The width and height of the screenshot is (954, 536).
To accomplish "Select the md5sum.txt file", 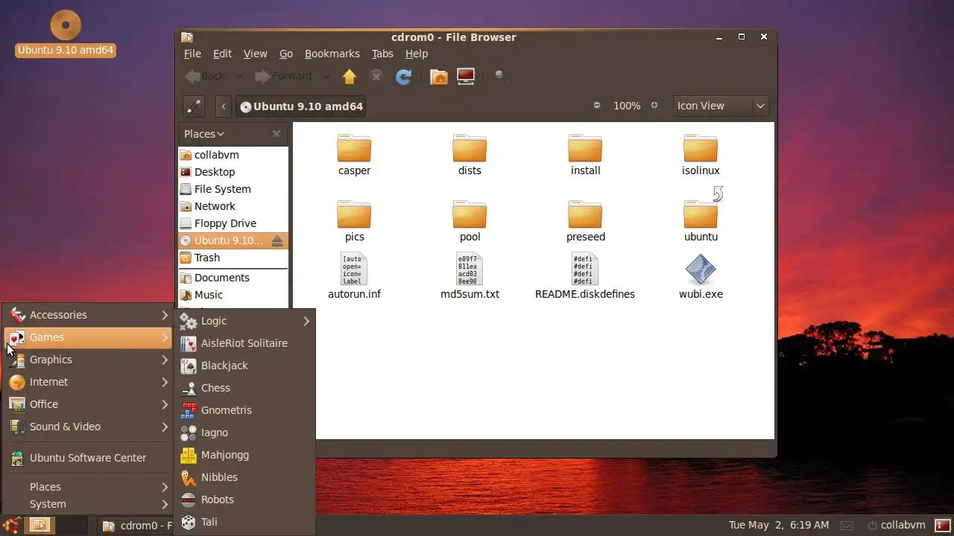I will click(470, 276).
